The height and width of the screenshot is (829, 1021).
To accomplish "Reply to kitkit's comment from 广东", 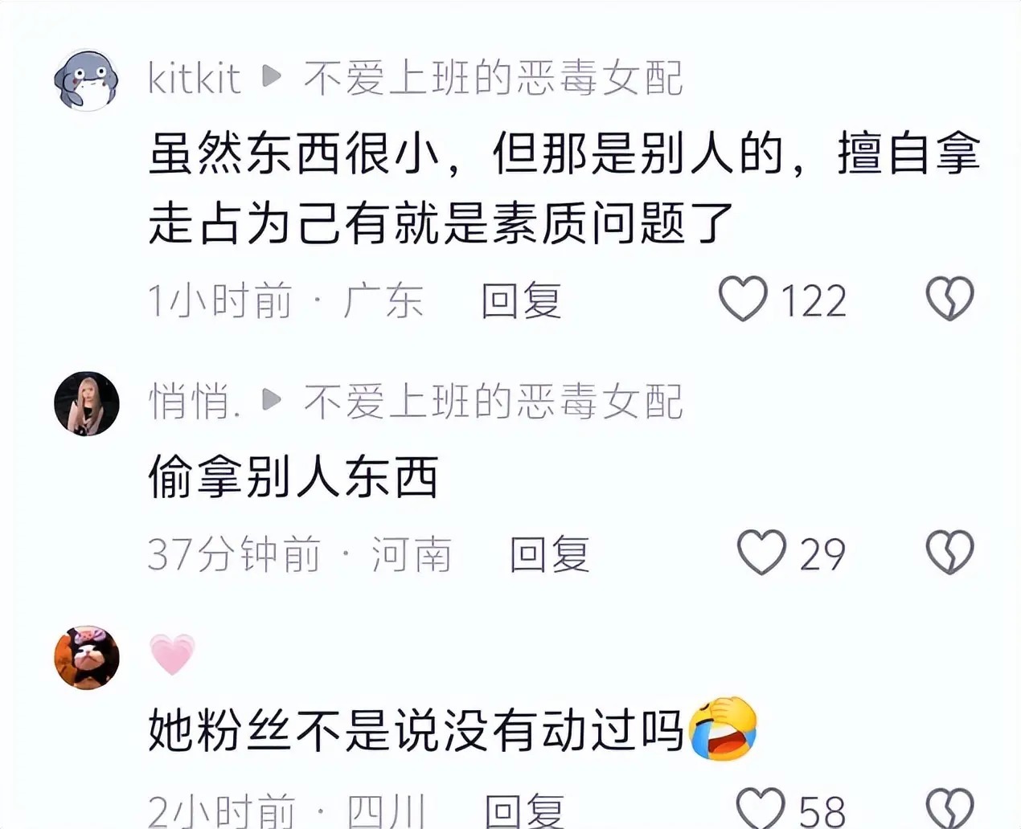I will 521,300.
